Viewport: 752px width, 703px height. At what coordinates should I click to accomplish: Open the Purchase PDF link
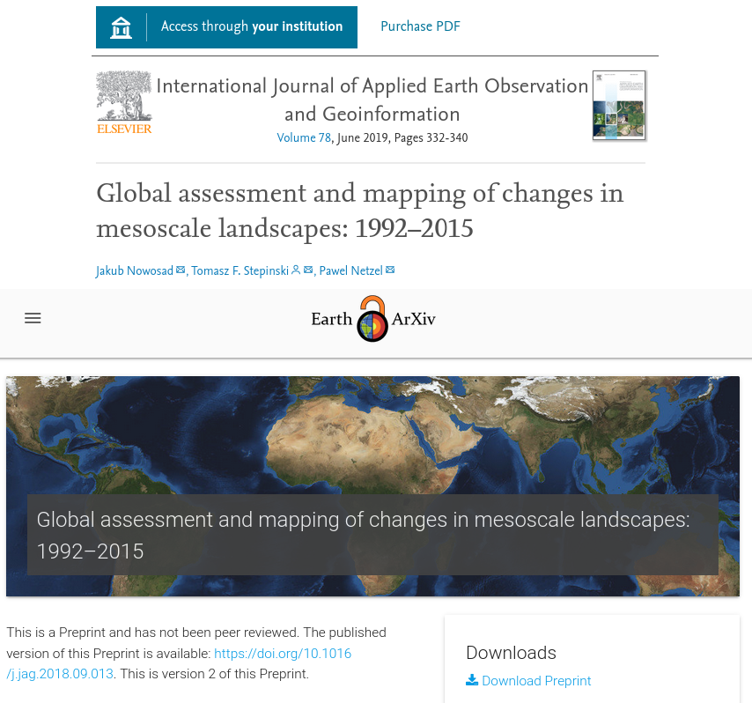420,26
